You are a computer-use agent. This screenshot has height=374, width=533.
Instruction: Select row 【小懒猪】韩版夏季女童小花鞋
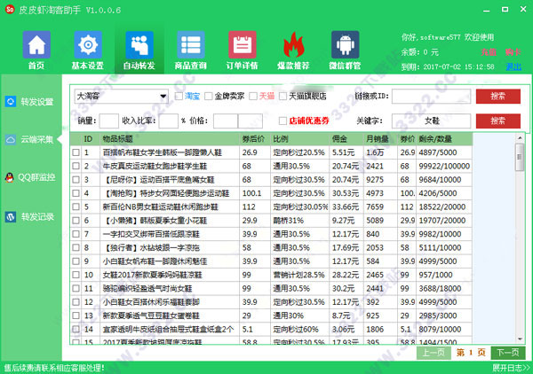point(271,221)
